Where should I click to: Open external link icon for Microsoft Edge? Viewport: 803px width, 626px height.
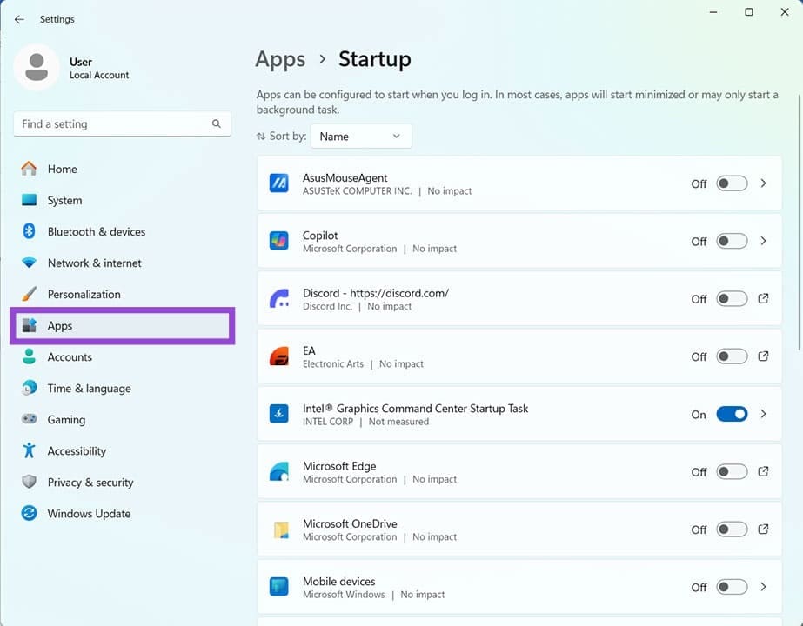(x=763, y=472)
